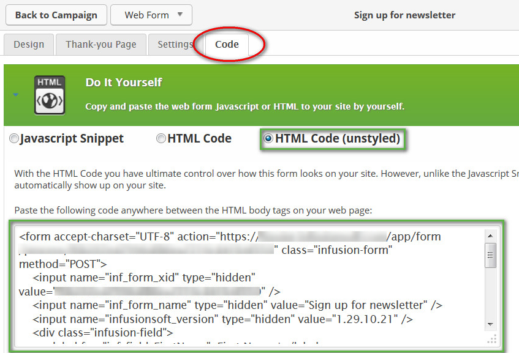Open the Web Form dropdown menu
The width and height of the screenshot is (519, 353).
pos(151,15)
